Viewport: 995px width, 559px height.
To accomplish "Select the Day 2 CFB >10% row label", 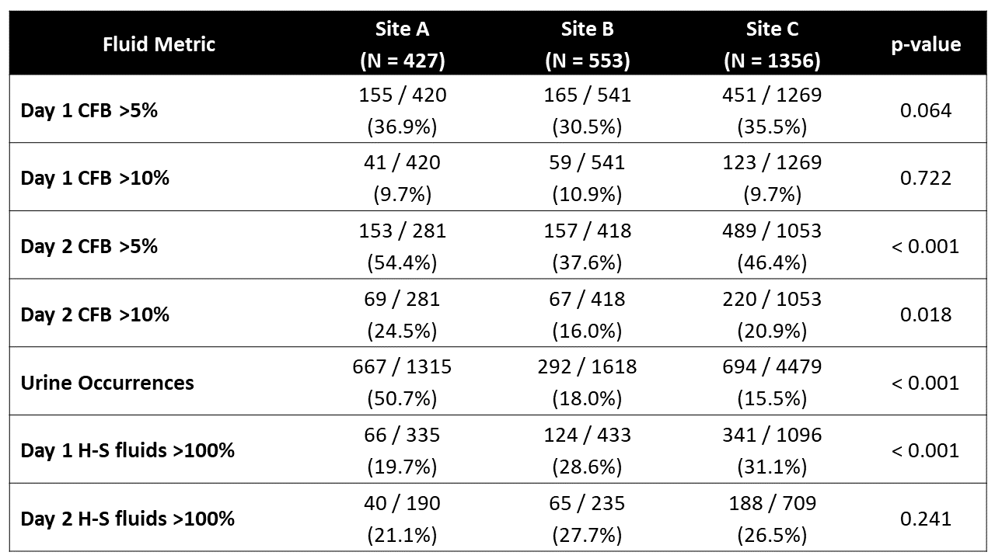I will point(95,314).
